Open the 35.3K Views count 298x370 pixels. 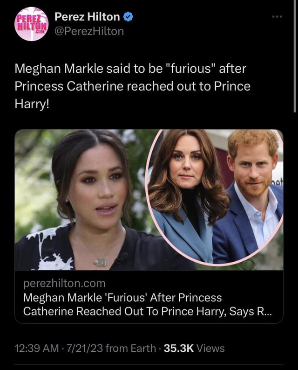pyautogui.click(x=194, y=348)
